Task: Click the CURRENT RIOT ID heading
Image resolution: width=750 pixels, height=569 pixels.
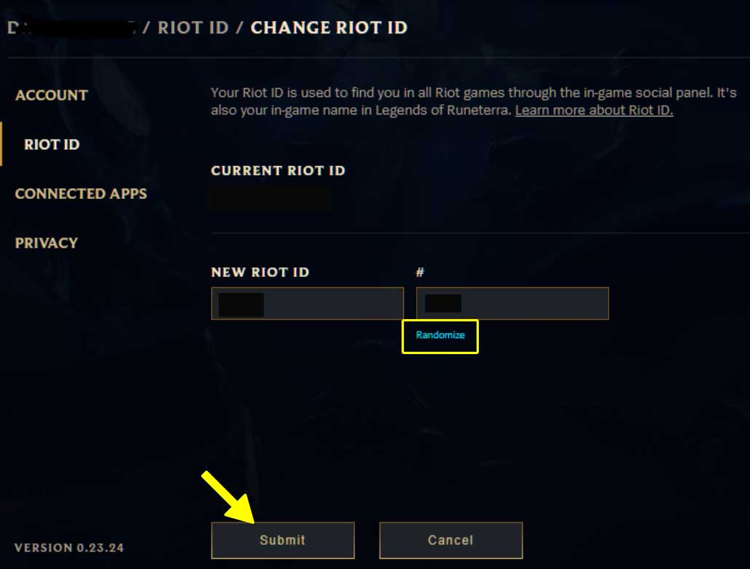Action: coord(278,170)
